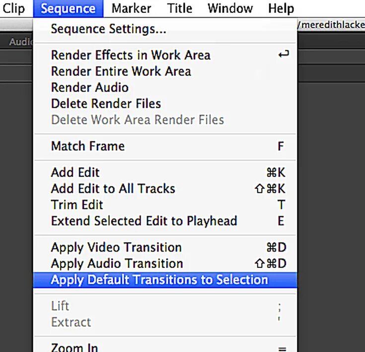The image size is (365, 352).
Task: Select Render Entire Work Area
Action: [121, 72]
